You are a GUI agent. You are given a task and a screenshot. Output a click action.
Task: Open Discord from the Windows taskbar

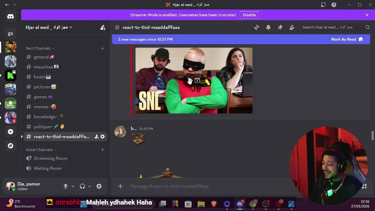point(240,204)
